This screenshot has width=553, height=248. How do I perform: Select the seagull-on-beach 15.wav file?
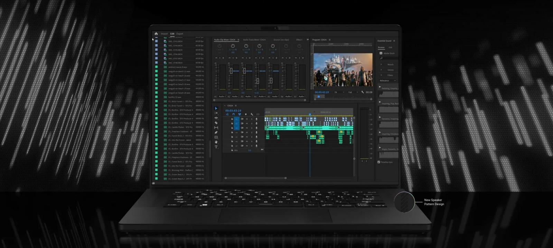click(x=179, y=71)
